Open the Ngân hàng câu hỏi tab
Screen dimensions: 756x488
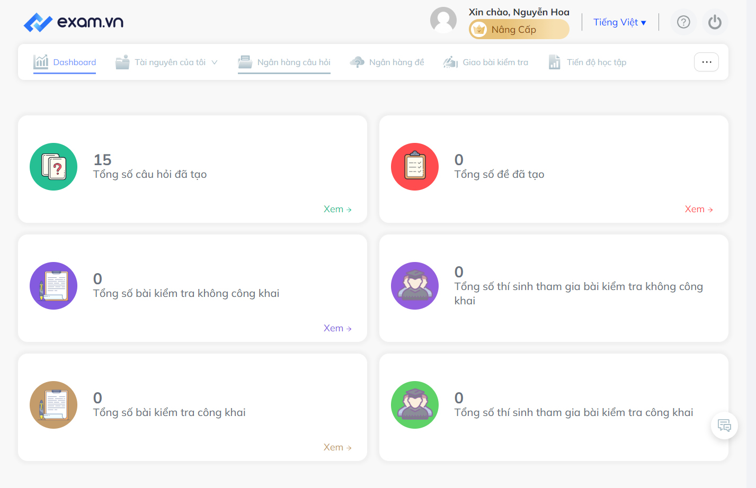[x=284, y=62]
